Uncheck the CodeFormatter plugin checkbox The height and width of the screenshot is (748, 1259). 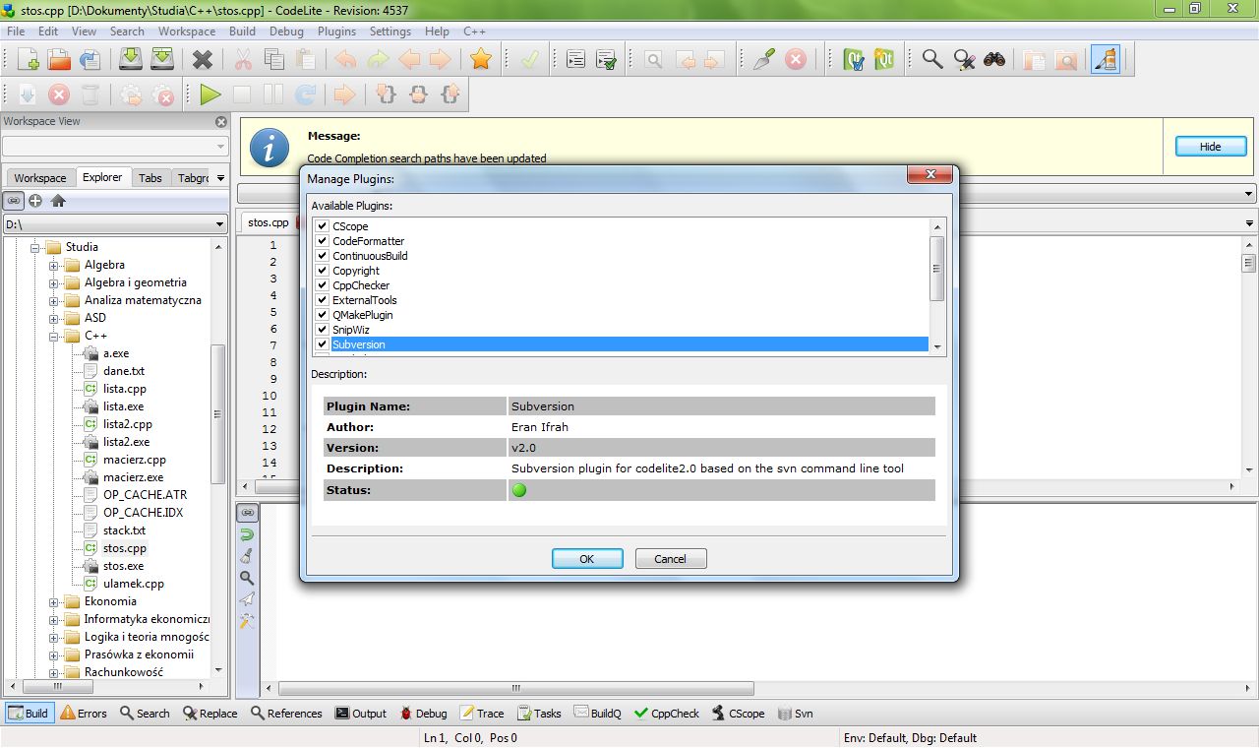coord(322,241)
